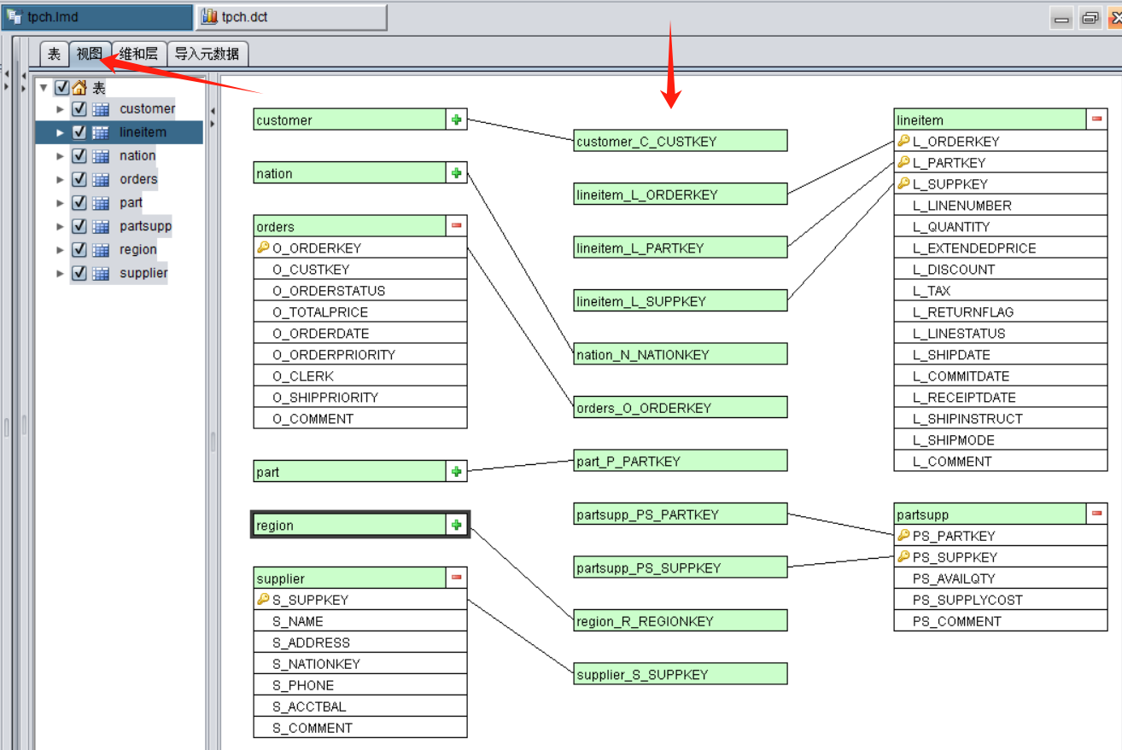
Task: Collapse the partsupp table using minus icon
Action: [x=1096, y=515]
